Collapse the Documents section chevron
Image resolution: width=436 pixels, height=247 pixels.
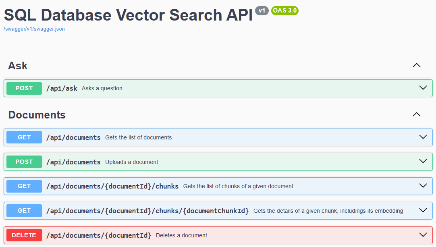point(417,114)
